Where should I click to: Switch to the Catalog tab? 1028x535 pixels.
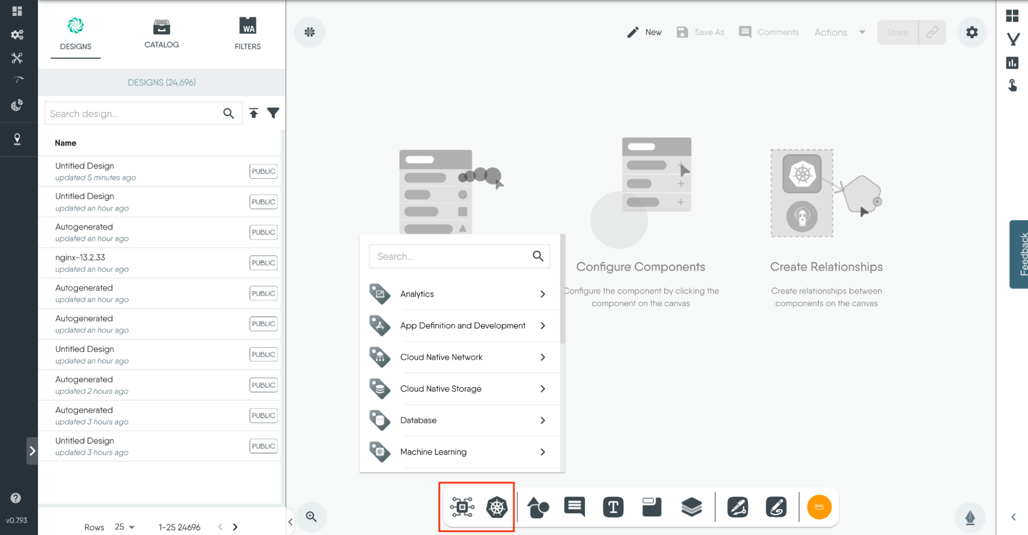pyautogui.click(x=162, y=34)
